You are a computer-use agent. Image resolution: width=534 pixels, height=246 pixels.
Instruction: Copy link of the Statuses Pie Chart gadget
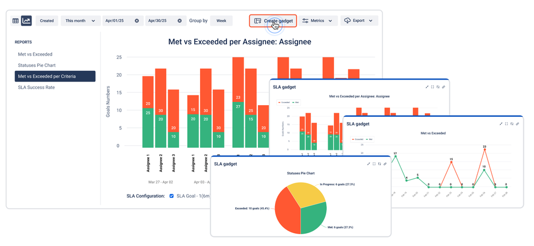point(385,164)
